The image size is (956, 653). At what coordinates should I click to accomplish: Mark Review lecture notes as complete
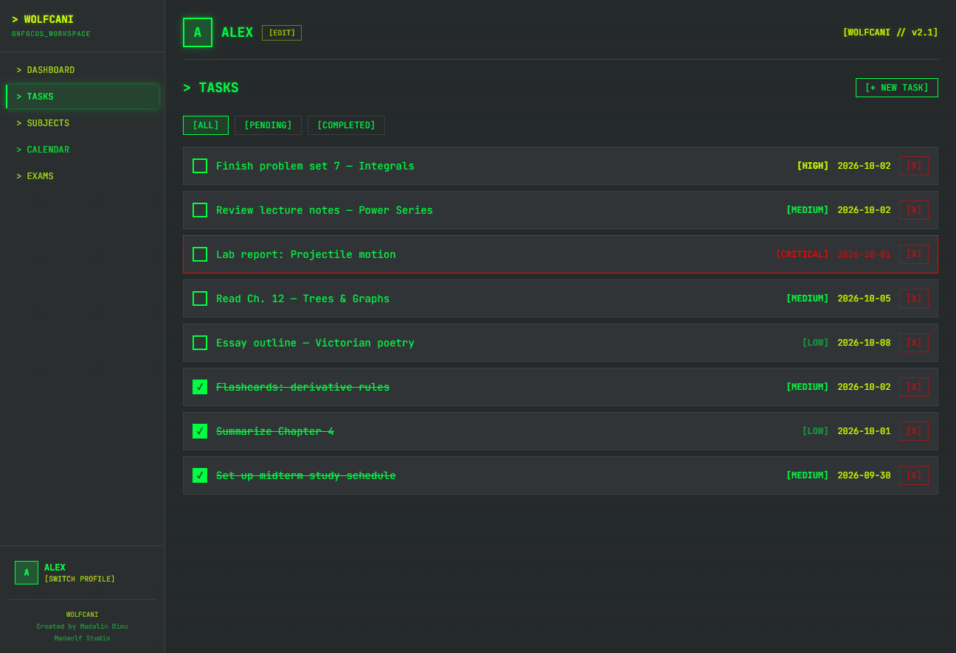200,210
